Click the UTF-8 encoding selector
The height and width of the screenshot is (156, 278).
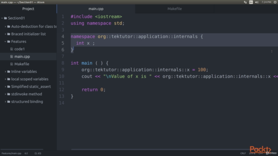pos(252,153)
